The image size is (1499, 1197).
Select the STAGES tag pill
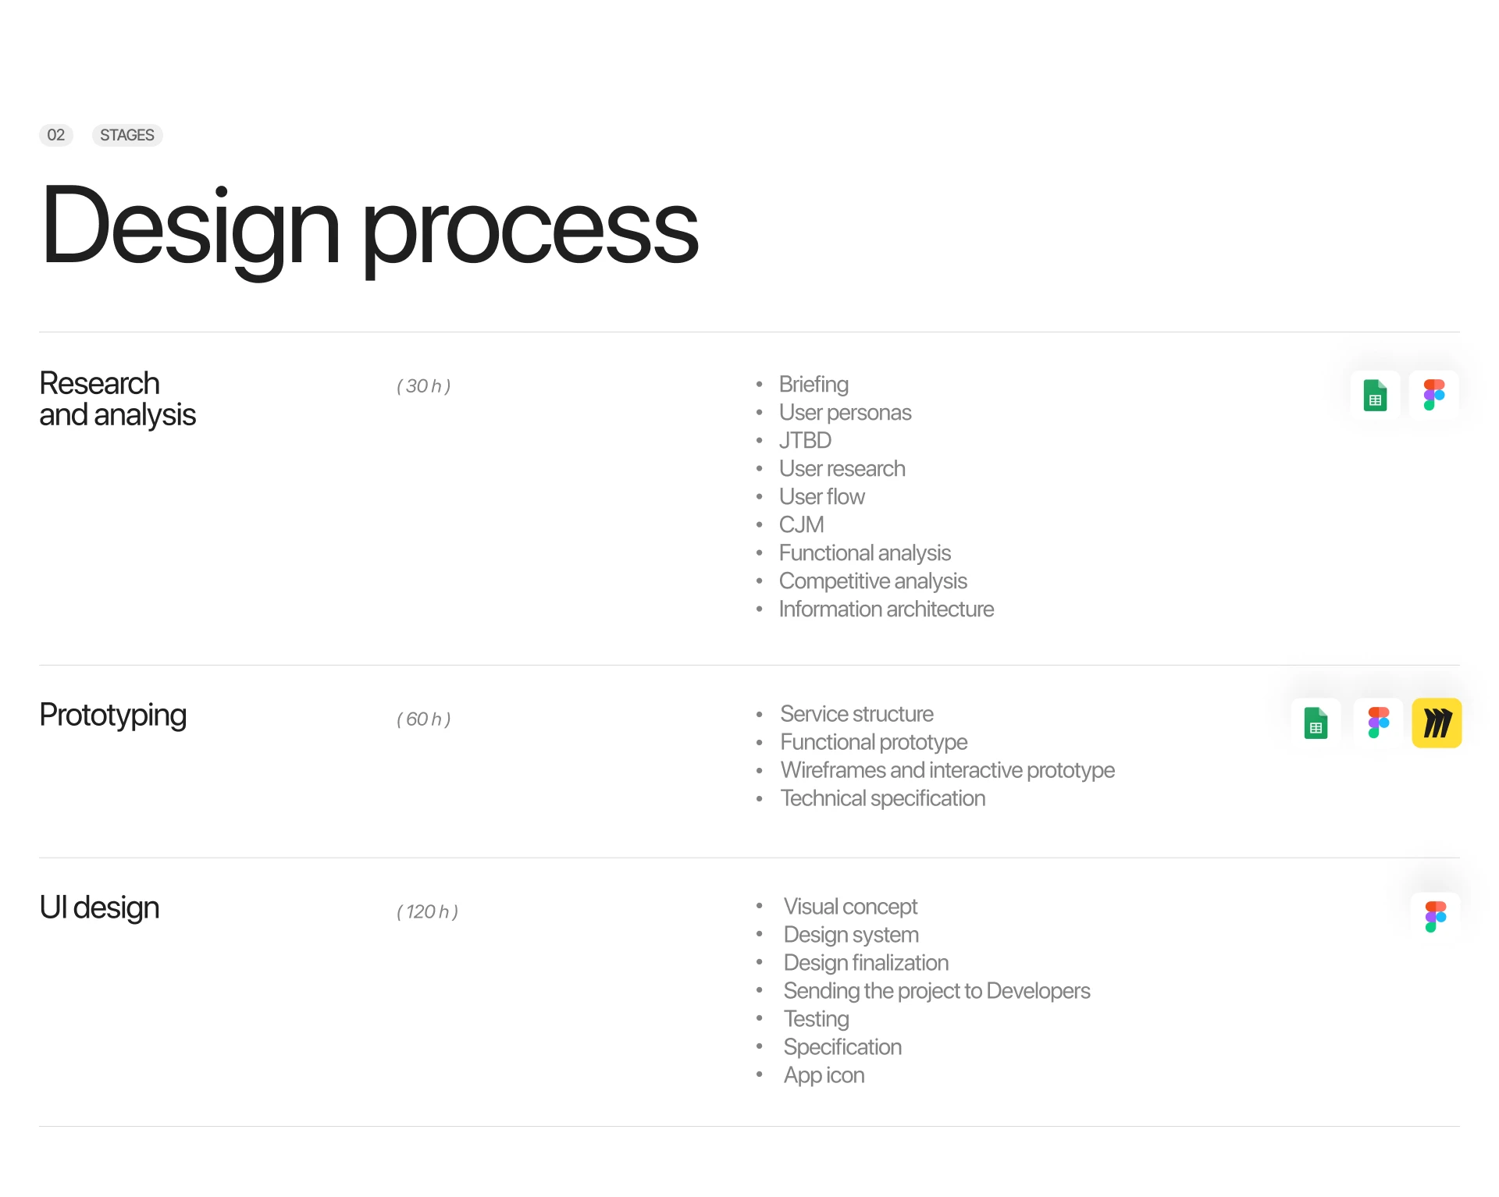point(127,135)
